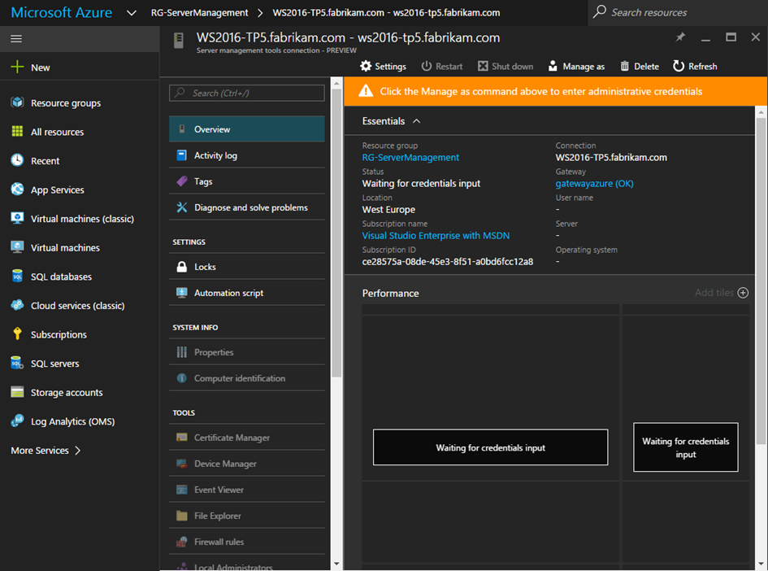Open Automation script menu item
768x571 pixels.
click(247, 293)
